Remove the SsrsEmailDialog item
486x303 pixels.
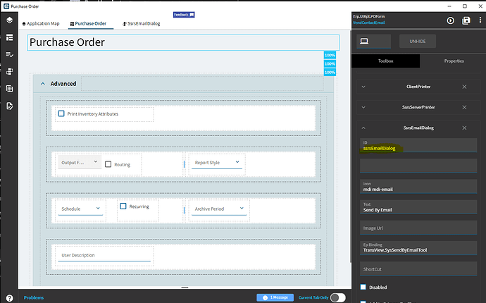click(x=464, y=128)
